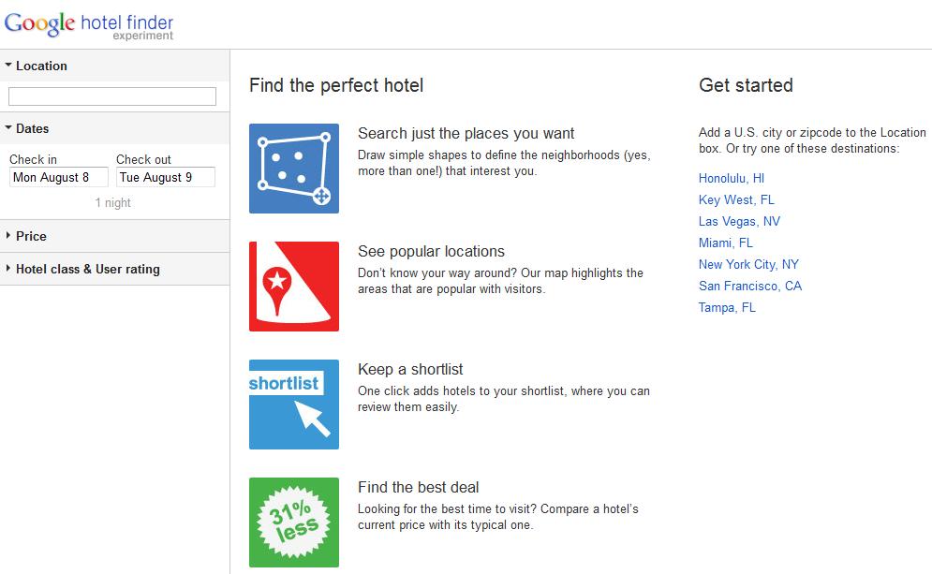Pick Las Vegas, NV as destination
Viewport: 932px width, 574px height.
pyautogui.click(x=739, y=221)
